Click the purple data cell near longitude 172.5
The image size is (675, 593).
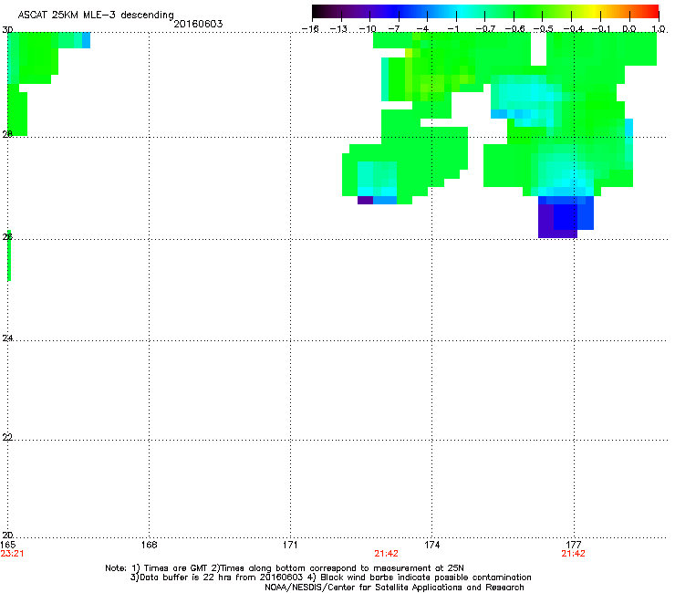[365, 200]
